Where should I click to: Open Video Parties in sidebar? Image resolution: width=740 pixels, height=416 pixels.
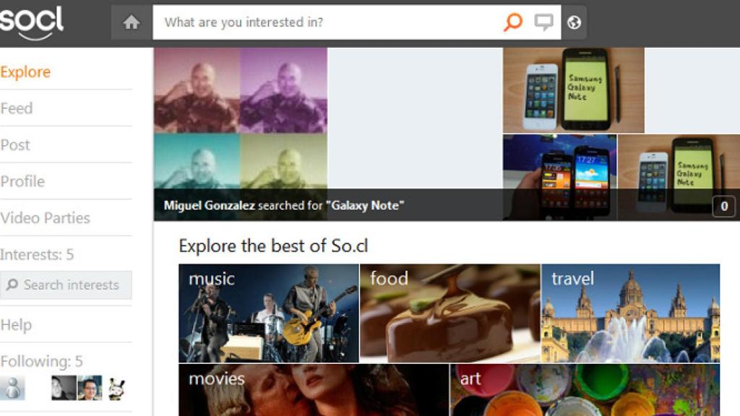[x=46, y=218]
